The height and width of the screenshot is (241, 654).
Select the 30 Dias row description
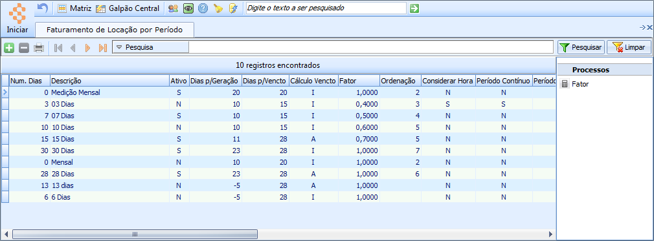coord(63,151)
